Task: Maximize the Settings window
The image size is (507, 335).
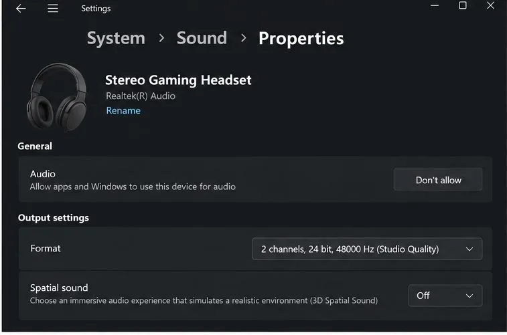Action: pos(463,5)
